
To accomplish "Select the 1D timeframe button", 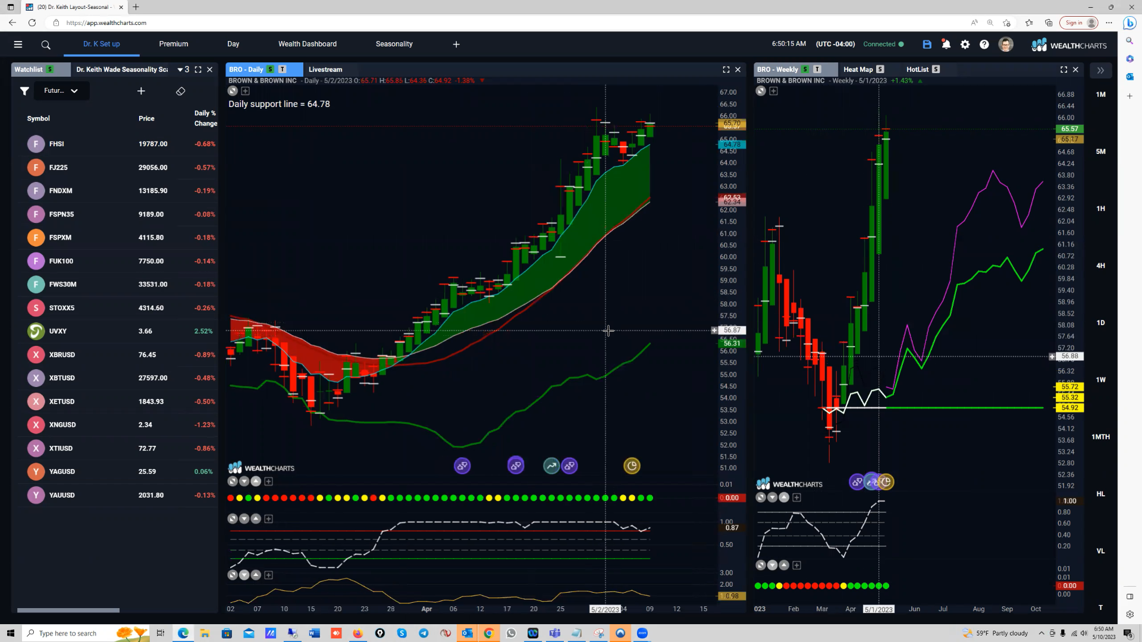I will (x=1101, y=323).
